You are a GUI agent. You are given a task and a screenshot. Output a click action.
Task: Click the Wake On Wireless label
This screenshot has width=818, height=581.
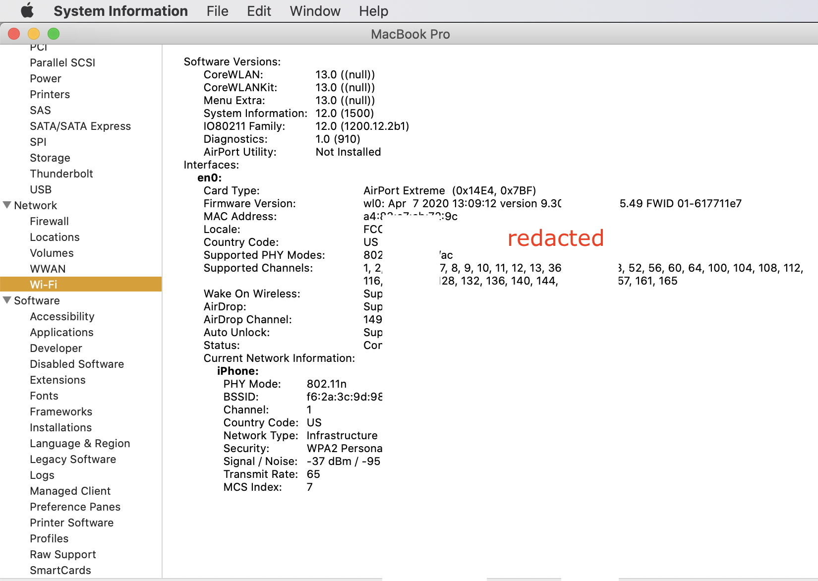pos(252,293)
